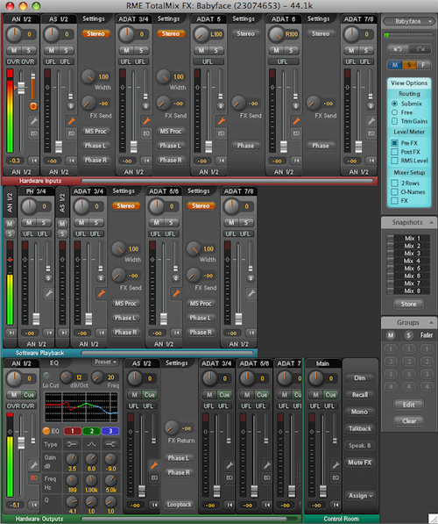Screen dimensions: 438x524
Task: Open EQ panel of output AS 1/2
Action: tap(154, 477)
